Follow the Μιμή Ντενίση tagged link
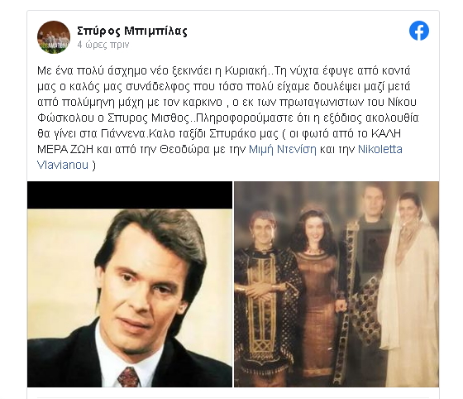This screenshot has width=463, height=399. point(282,149)
